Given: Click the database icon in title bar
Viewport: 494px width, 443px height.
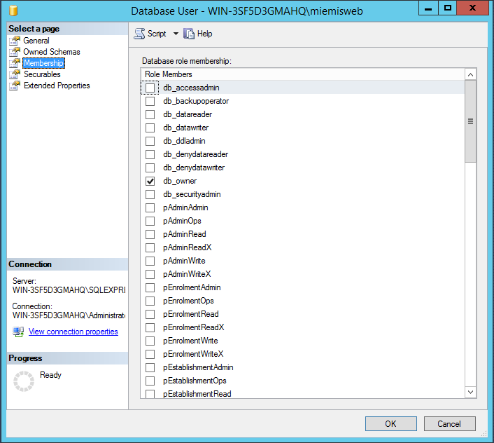Looking at the screenshot, I should [14, 11].
